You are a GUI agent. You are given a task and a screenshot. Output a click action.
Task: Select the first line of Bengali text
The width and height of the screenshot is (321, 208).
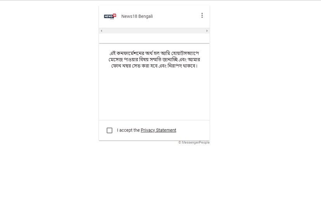click(x=154, y=53)
